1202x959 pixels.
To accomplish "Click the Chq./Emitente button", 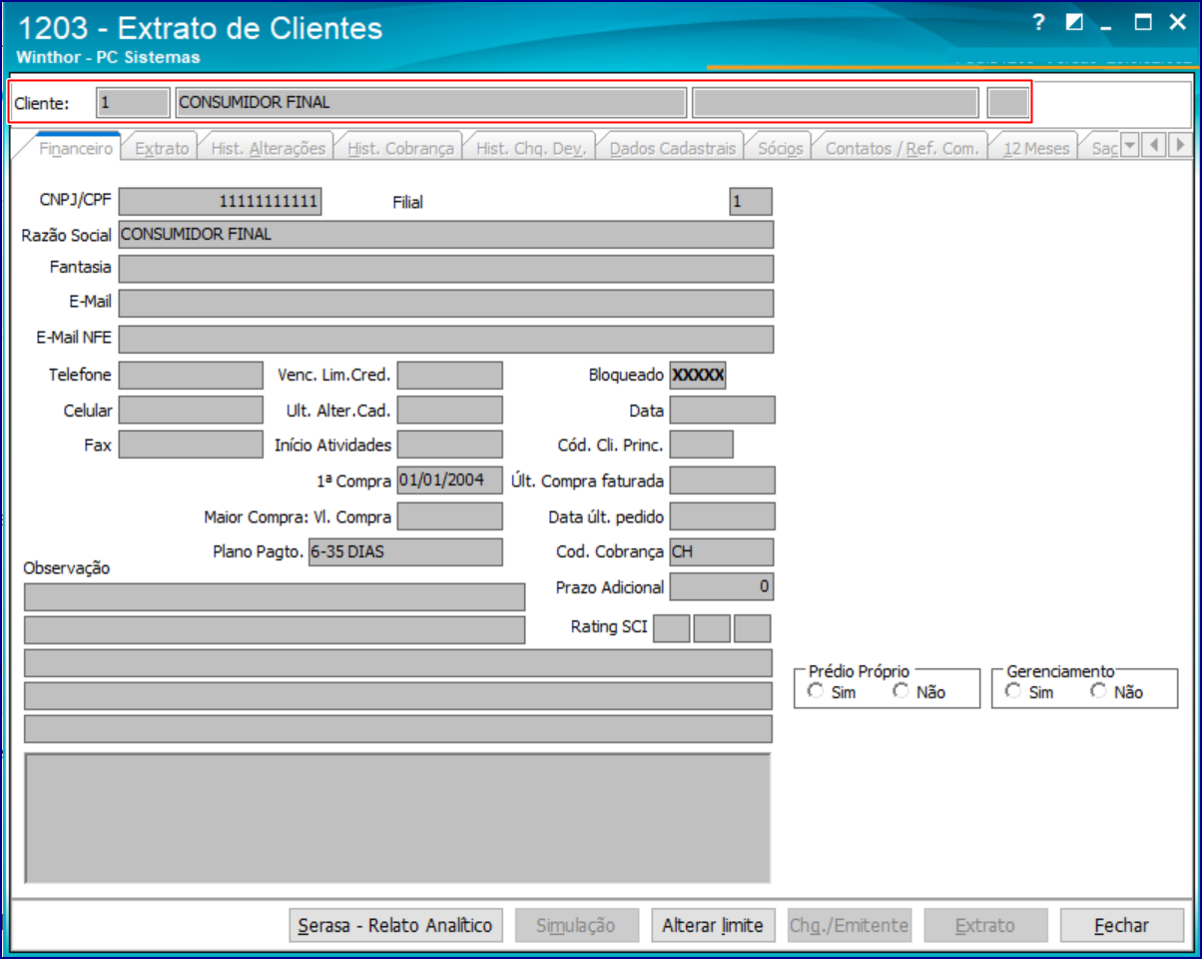I will (849, 925).
